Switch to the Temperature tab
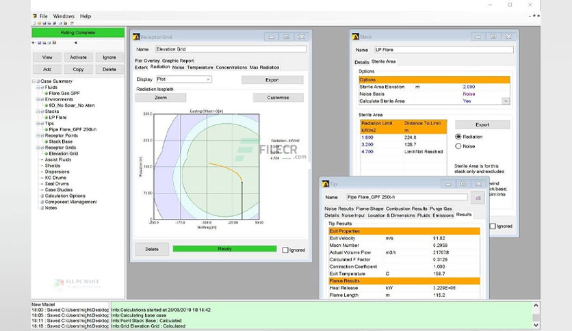The image size is (572, 331). (x=200, y=68)
